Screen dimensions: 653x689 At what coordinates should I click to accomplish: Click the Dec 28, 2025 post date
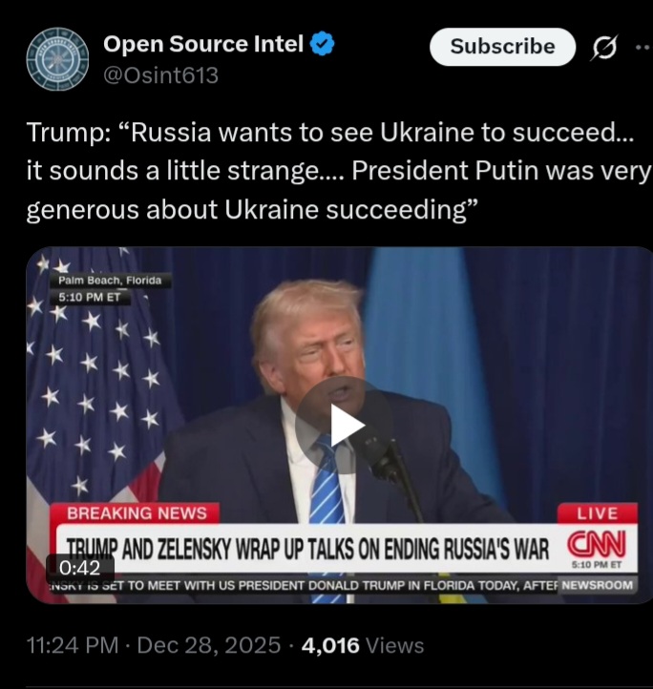pyautogui.click(x=209, y=645)
